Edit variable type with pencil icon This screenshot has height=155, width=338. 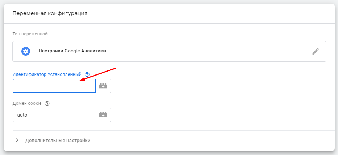pyautogui.click(x=316, y=51)
